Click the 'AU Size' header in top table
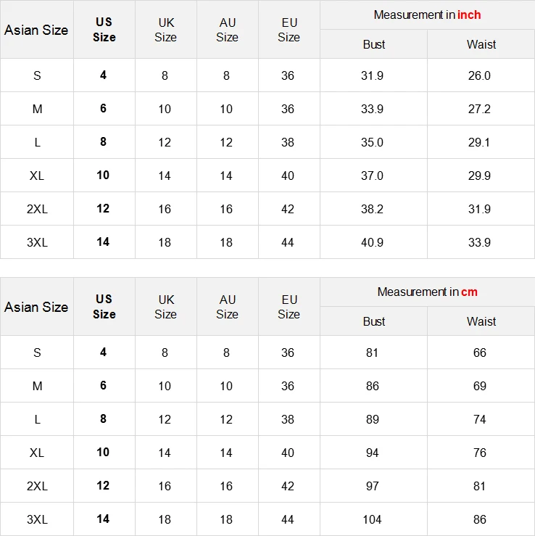 click(227, 30)
